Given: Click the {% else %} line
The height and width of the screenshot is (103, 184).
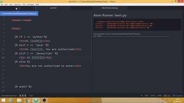Looking at the screenshot, I should [22, 62].
